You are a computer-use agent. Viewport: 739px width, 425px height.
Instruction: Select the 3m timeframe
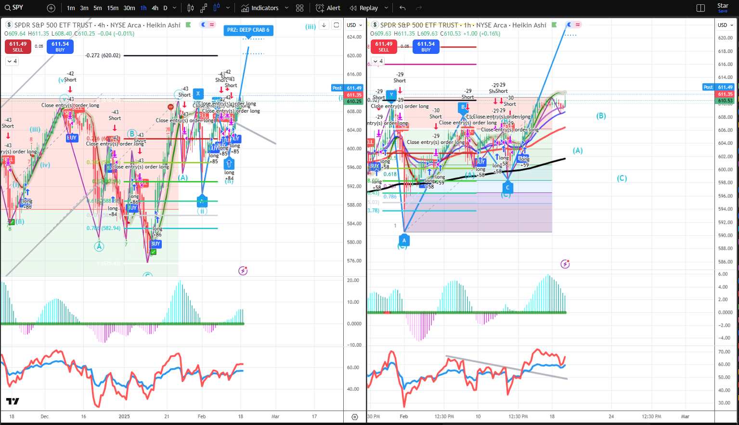[84, 8]
